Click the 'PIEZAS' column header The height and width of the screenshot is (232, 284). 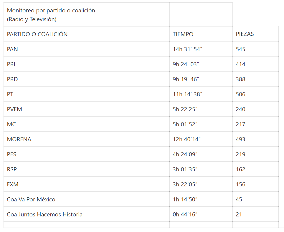[x=245, y=34]
